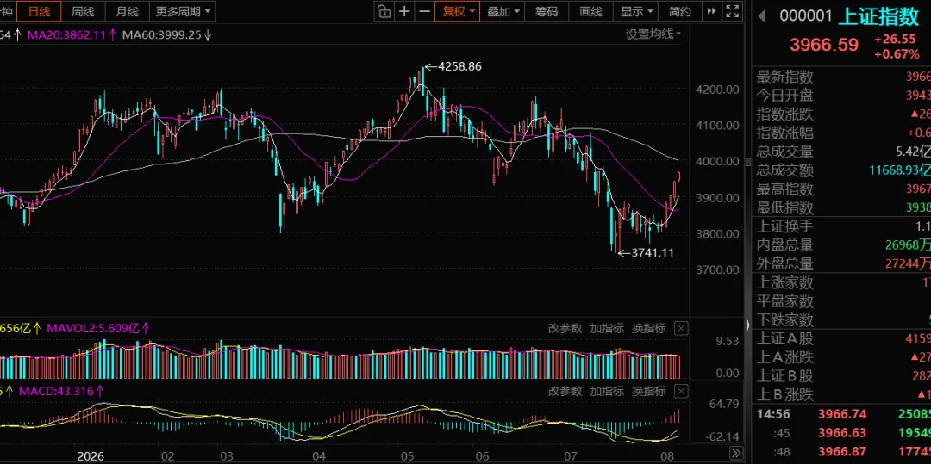Viewport: 931px width, 464px height.
Task: Collapse side panel using divider arrow handle
Action: (x=747, y=325)
